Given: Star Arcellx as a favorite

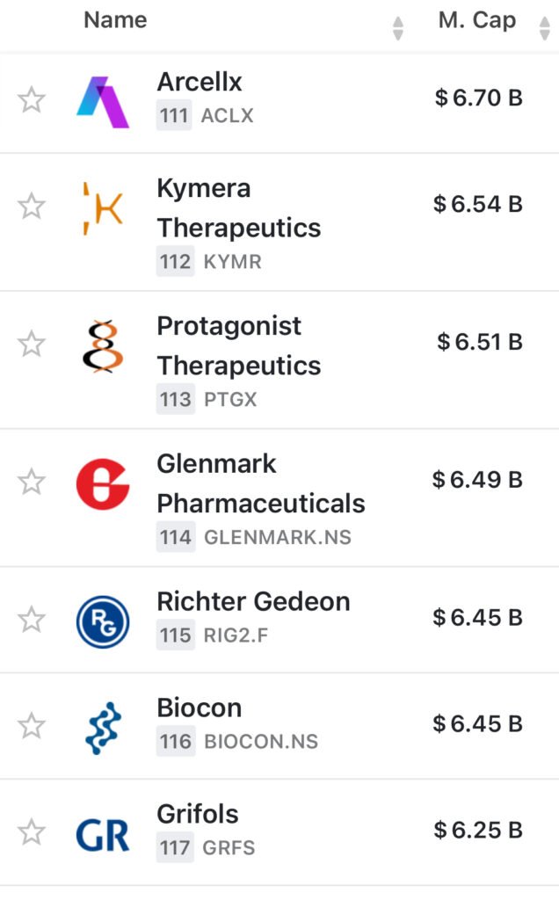Looking at the screenshot, I should pos(32,99).
